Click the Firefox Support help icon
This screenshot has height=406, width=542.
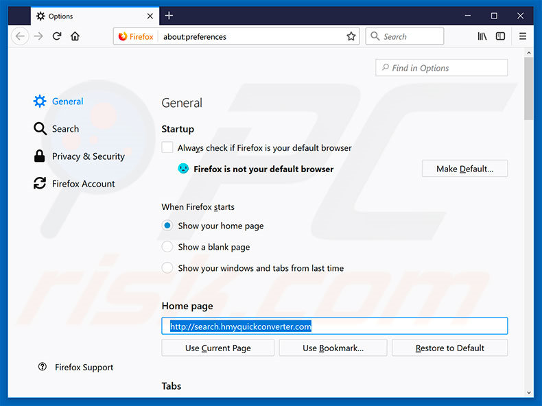point(42,367)
